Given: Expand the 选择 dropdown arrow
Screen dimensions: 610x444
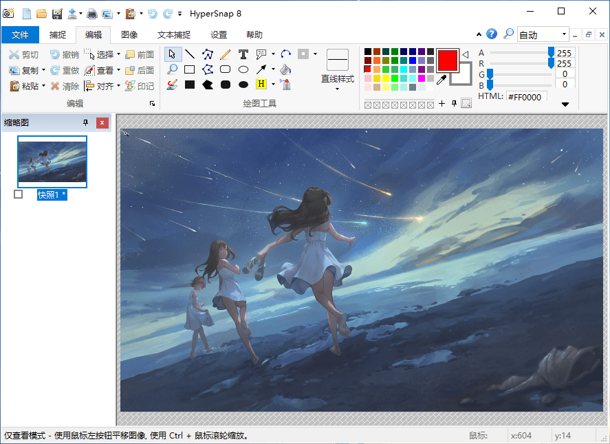Looking at the screenshot, I should tap(119, 54).
